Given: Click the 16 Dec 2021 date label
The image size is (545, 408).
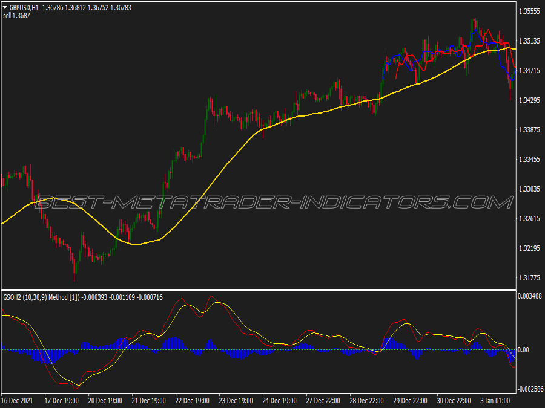Looking at the screenshot, I should click(x=18, y=401).
